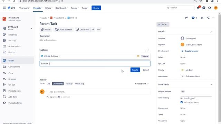Open the app switcher grid icon
The image size is (221, 124).
[4, 8]
